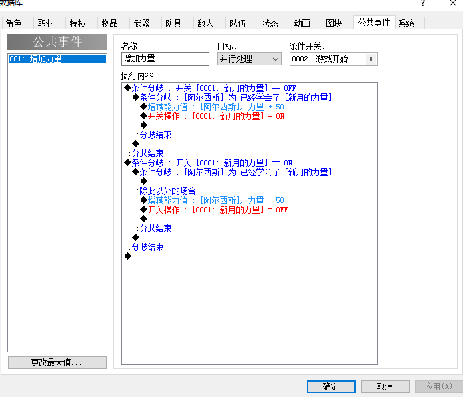Select the 物品 tab

click(113, 23)
